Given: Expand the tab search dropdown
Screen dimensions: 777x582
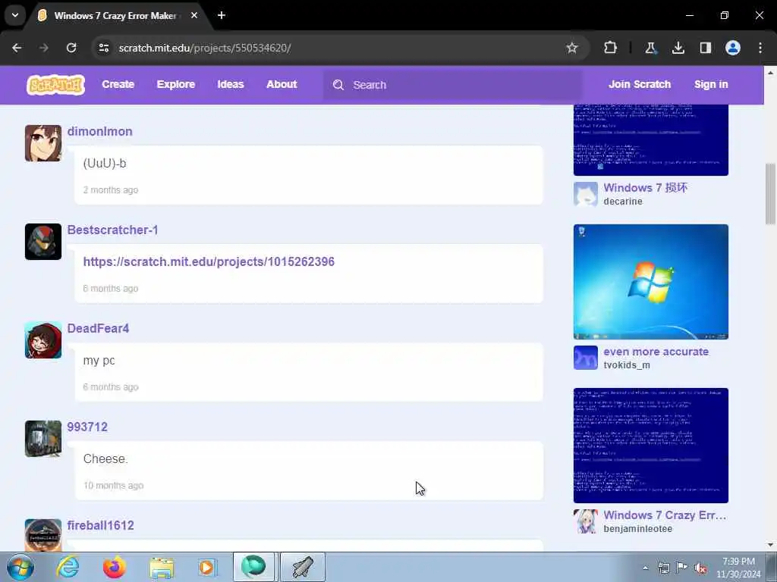Looking at the screenshot, I should pyautogui.click(x=15, y=15).
